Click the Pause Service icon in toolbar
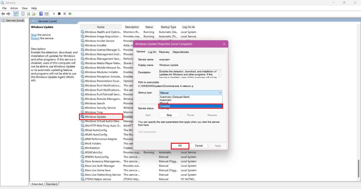The width and height of the screenshot is (361, 189). (64, 14)
